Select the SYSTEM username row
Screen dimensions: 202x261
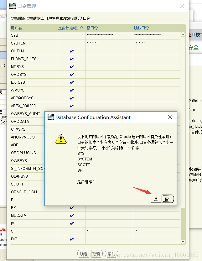click(34, 43)
